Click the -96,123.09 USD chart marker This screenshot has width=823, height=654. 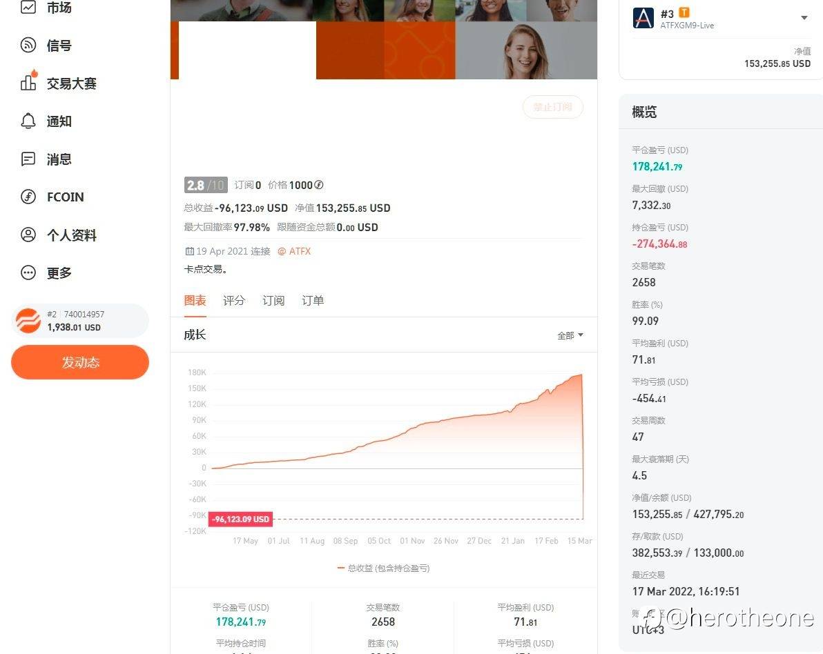240,519
